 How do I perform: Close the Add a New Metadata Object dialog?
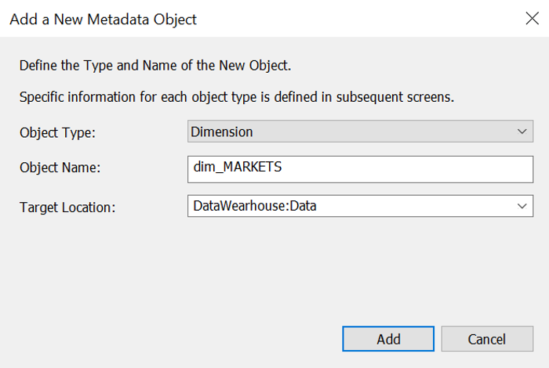[x=532, y=18]
